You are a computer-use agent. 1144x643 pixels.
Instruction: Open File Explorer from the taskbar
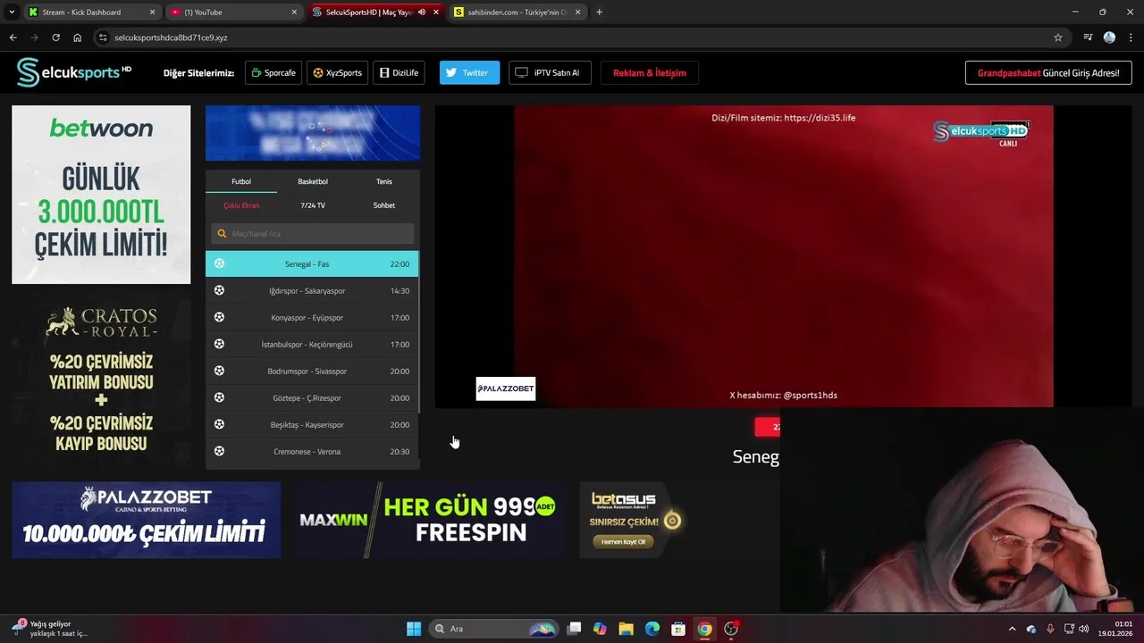click(x=626, y=629)
